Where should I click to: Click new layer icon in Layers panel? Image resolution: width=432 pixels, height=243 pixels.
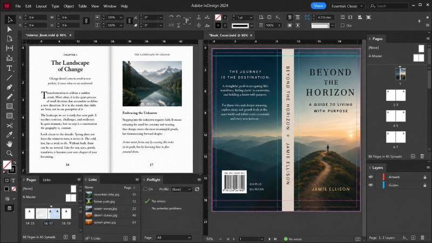pos(413,238)
